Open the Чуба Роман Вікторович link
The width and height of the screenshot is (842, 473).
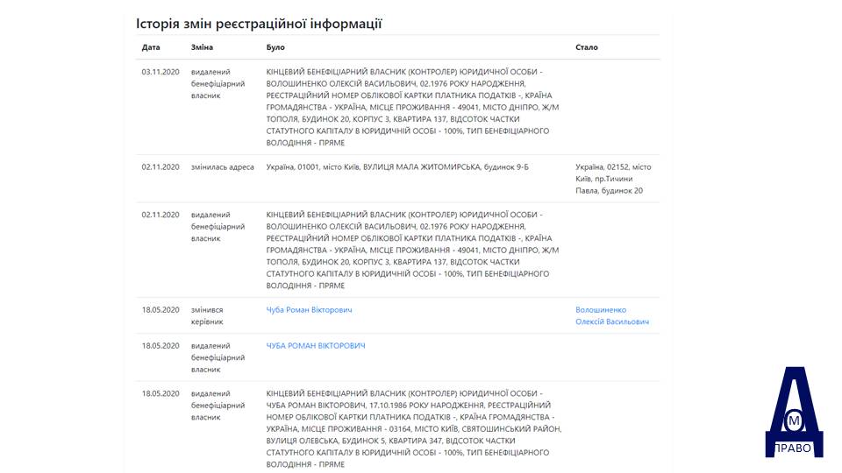tap(310, 310)
